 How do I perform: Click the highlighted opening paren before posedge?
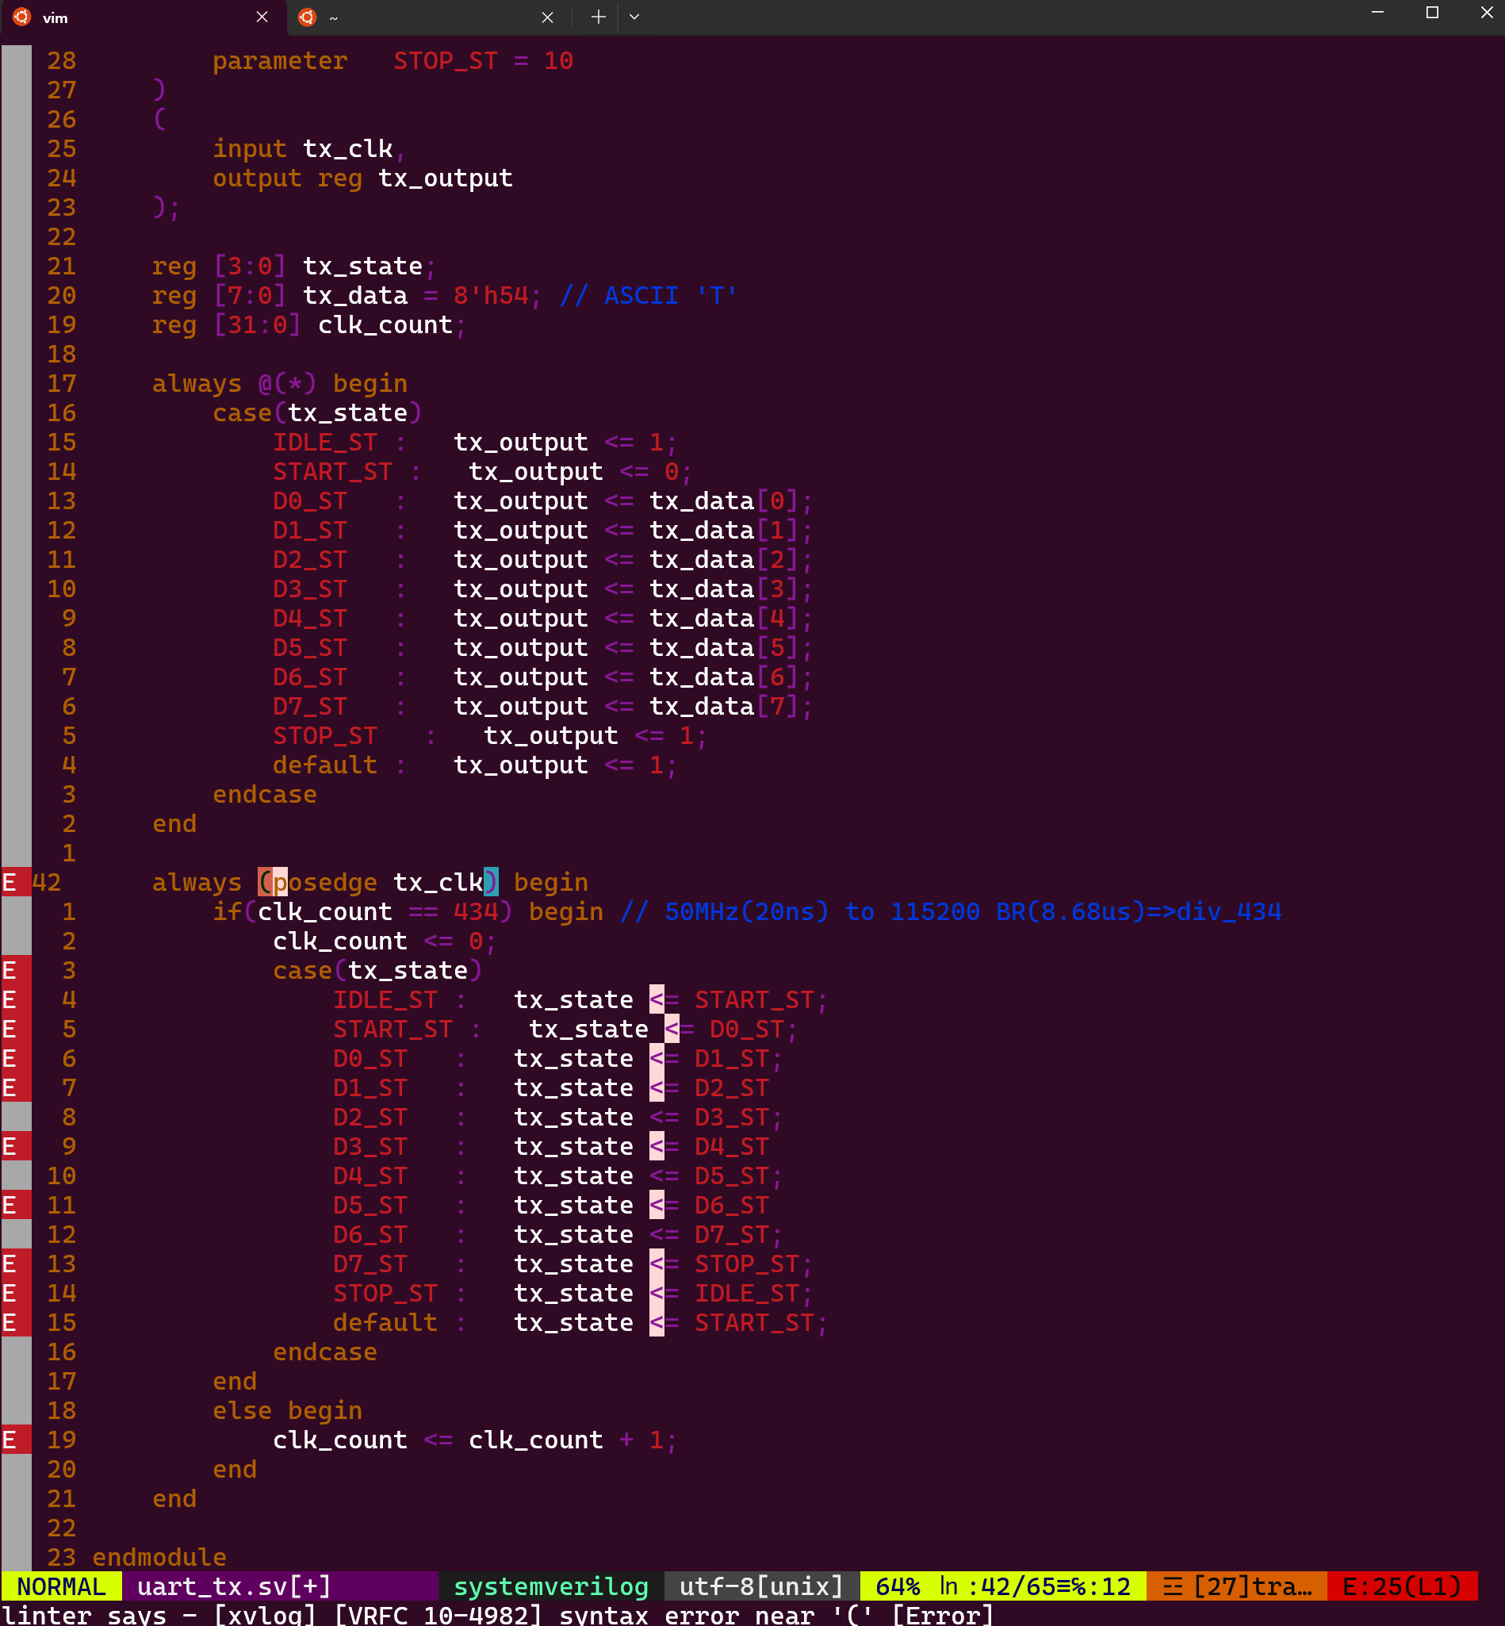click(x=265, y=882)
